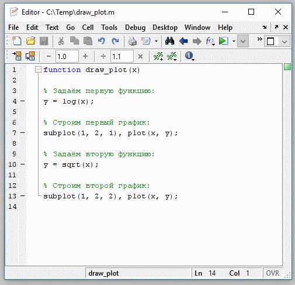Click the subplot(1, 2, 1) code line
Image resolution: width=295 pixels, height=285 pixels.
[110, 133]
